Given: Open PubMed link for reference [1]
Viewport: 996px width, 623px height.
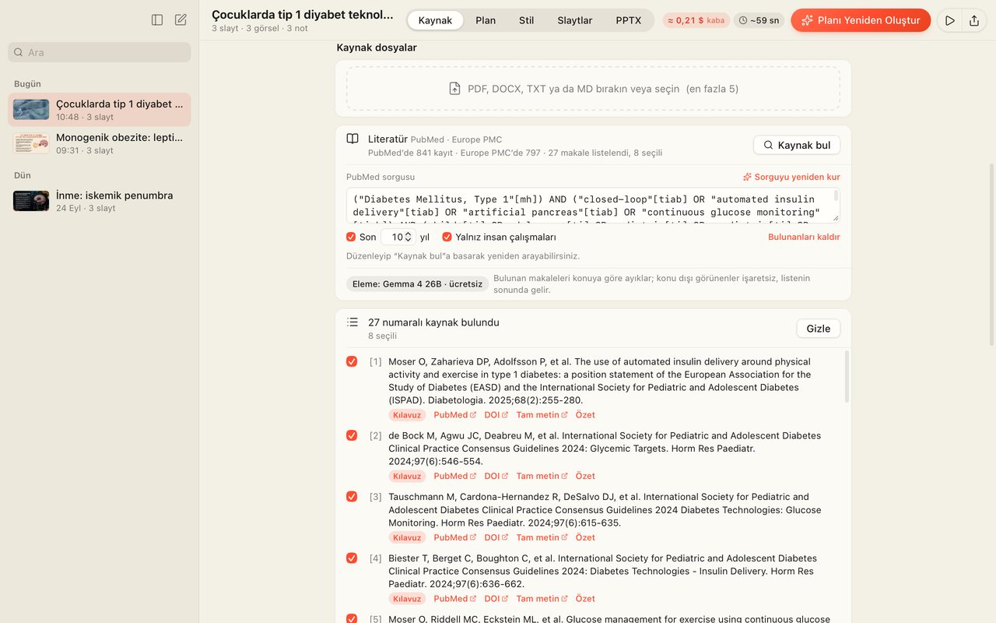Looking at the screenshot, I should (455, 415).
